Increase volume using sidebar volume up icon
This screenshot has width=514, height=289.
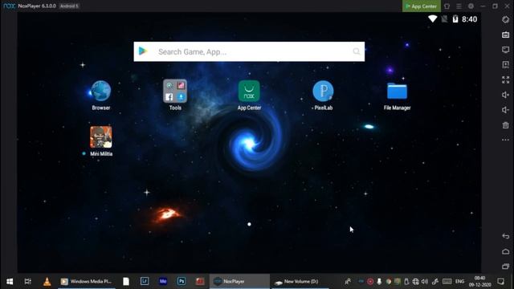(505, 95)
